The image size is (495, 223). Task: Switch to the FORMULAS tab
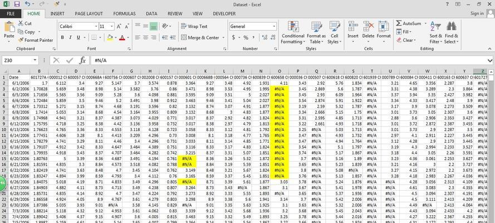(124, 13)
